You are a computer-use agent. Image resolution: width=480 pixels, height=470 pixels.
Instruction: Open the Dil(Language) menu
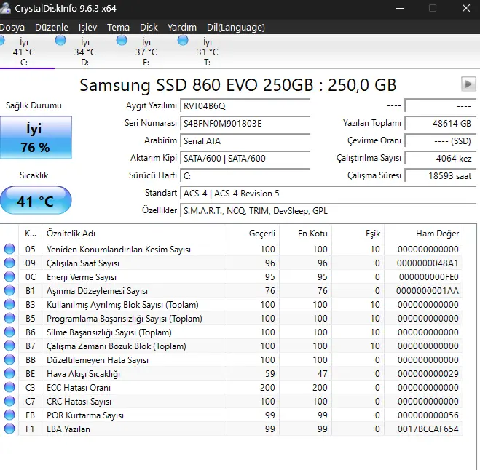pyautogui.click(x=236, y=28)
